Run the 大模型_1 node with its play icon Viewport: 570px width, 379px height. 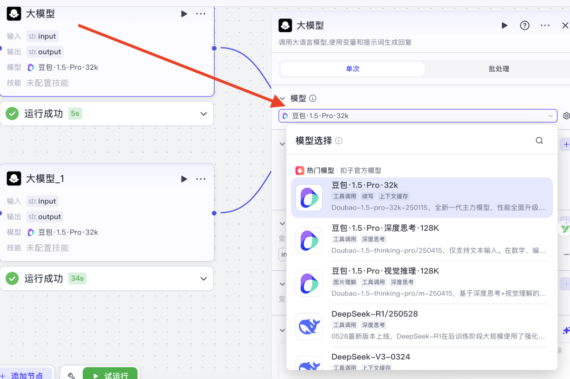tap(184, 179)
